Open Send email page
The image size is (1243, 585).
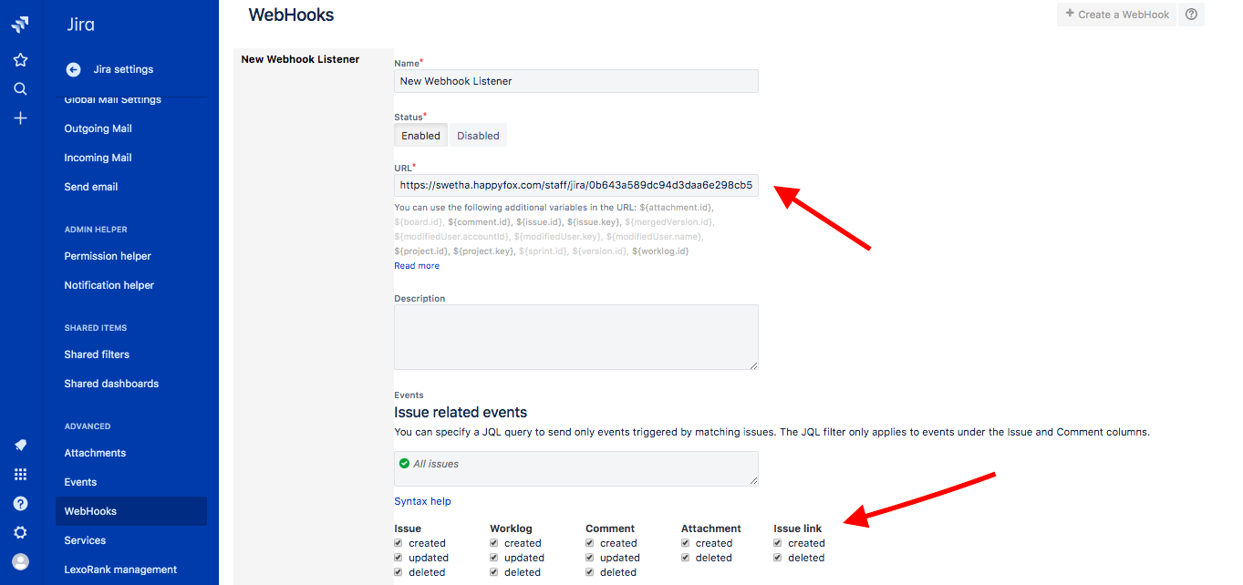click(91, 187)
